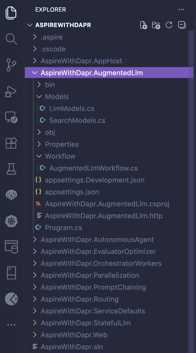Open Explorer Views and More Actions menu
196x353 pixels.
[181, 10]
